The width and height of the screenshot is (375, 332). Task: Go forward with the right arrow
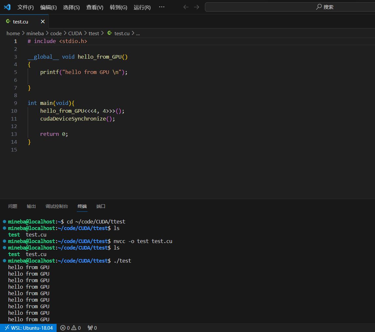coord(196,7)
